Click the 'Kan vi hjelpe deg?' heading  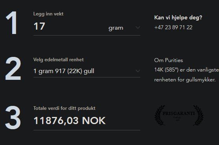[178, 18]
